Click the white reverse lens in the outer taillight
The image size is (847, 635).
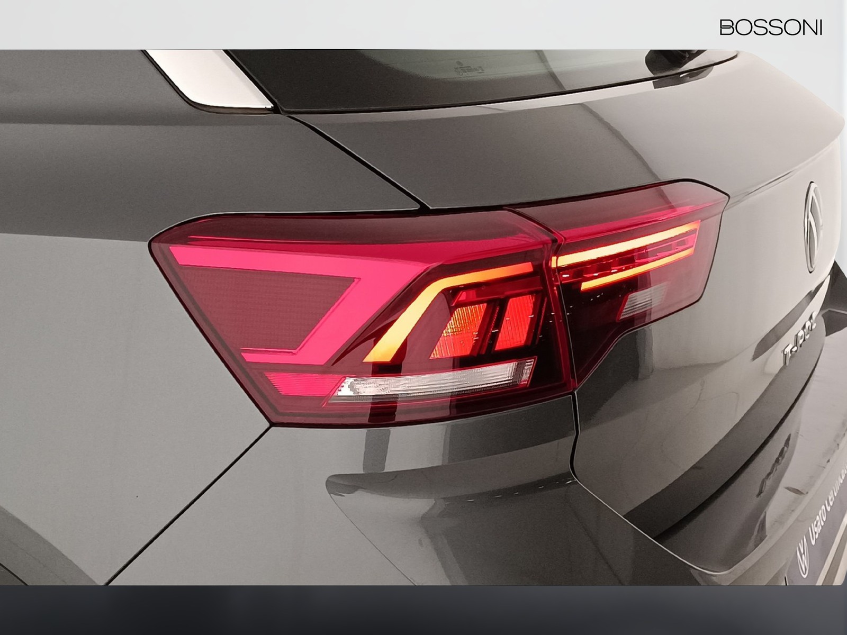(x=434, y=380)
